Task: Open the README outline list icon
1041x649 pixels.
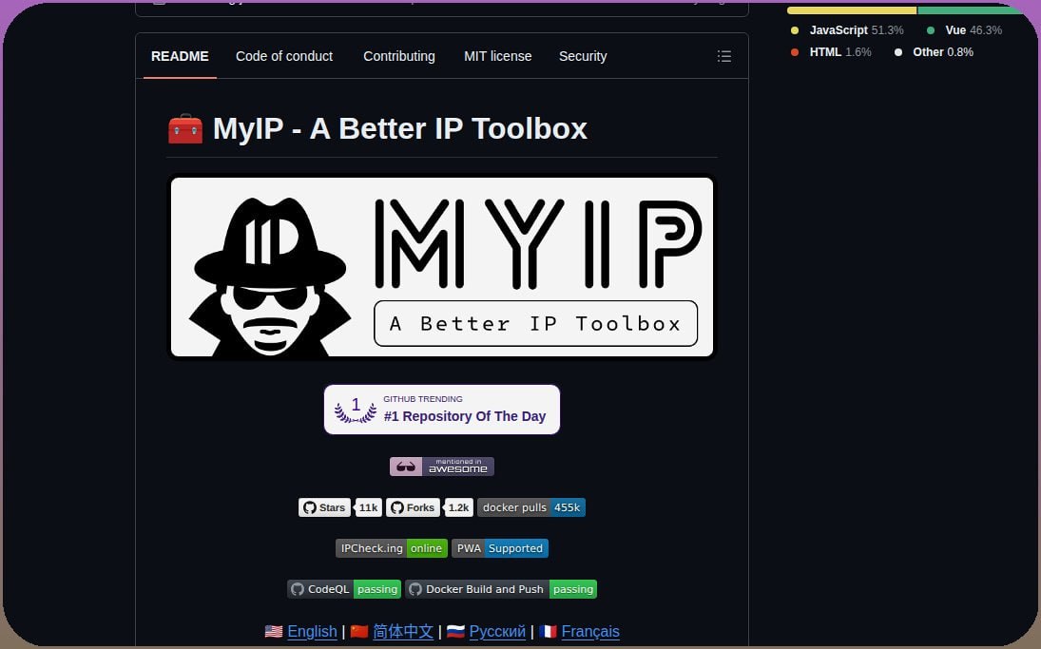Action: (x=724, y=56)
